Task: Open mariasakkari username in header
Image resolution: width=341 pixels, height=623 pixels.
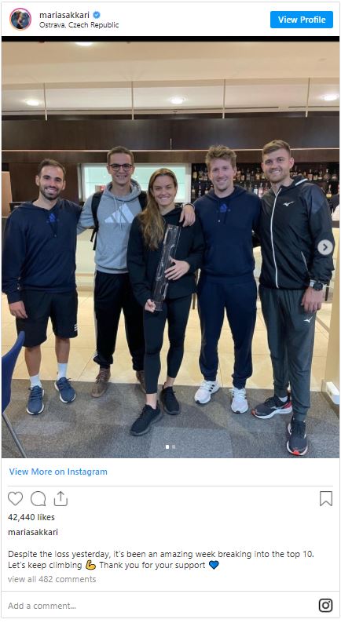Action: (64, 15)
